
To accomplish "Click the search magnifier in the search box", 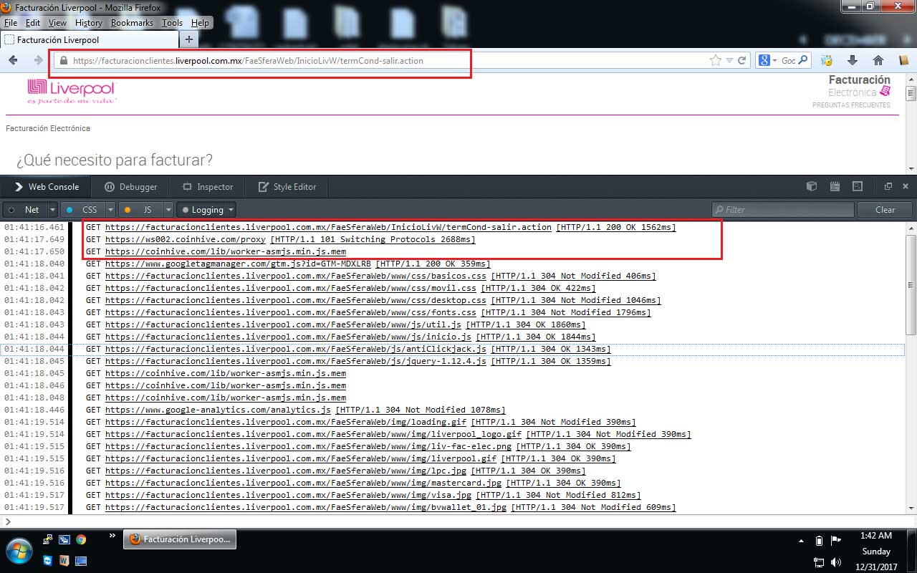I will pos(803,61).
